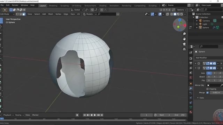Screen dimensions: 223x125
Task: Open the Options dropdown
Action: pyautogui.click(x=182, y=10)
